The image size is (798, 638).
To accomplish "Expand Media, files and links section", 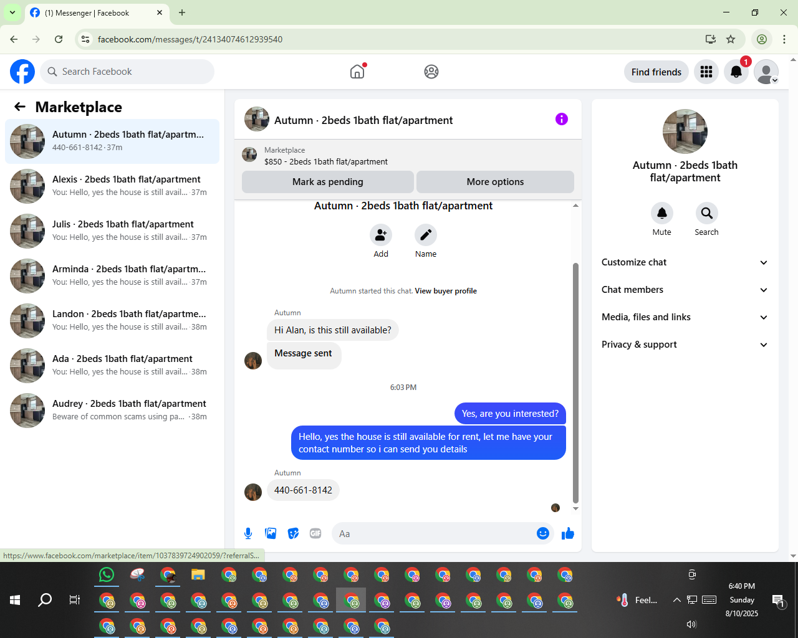I will [x=685, y=317].
